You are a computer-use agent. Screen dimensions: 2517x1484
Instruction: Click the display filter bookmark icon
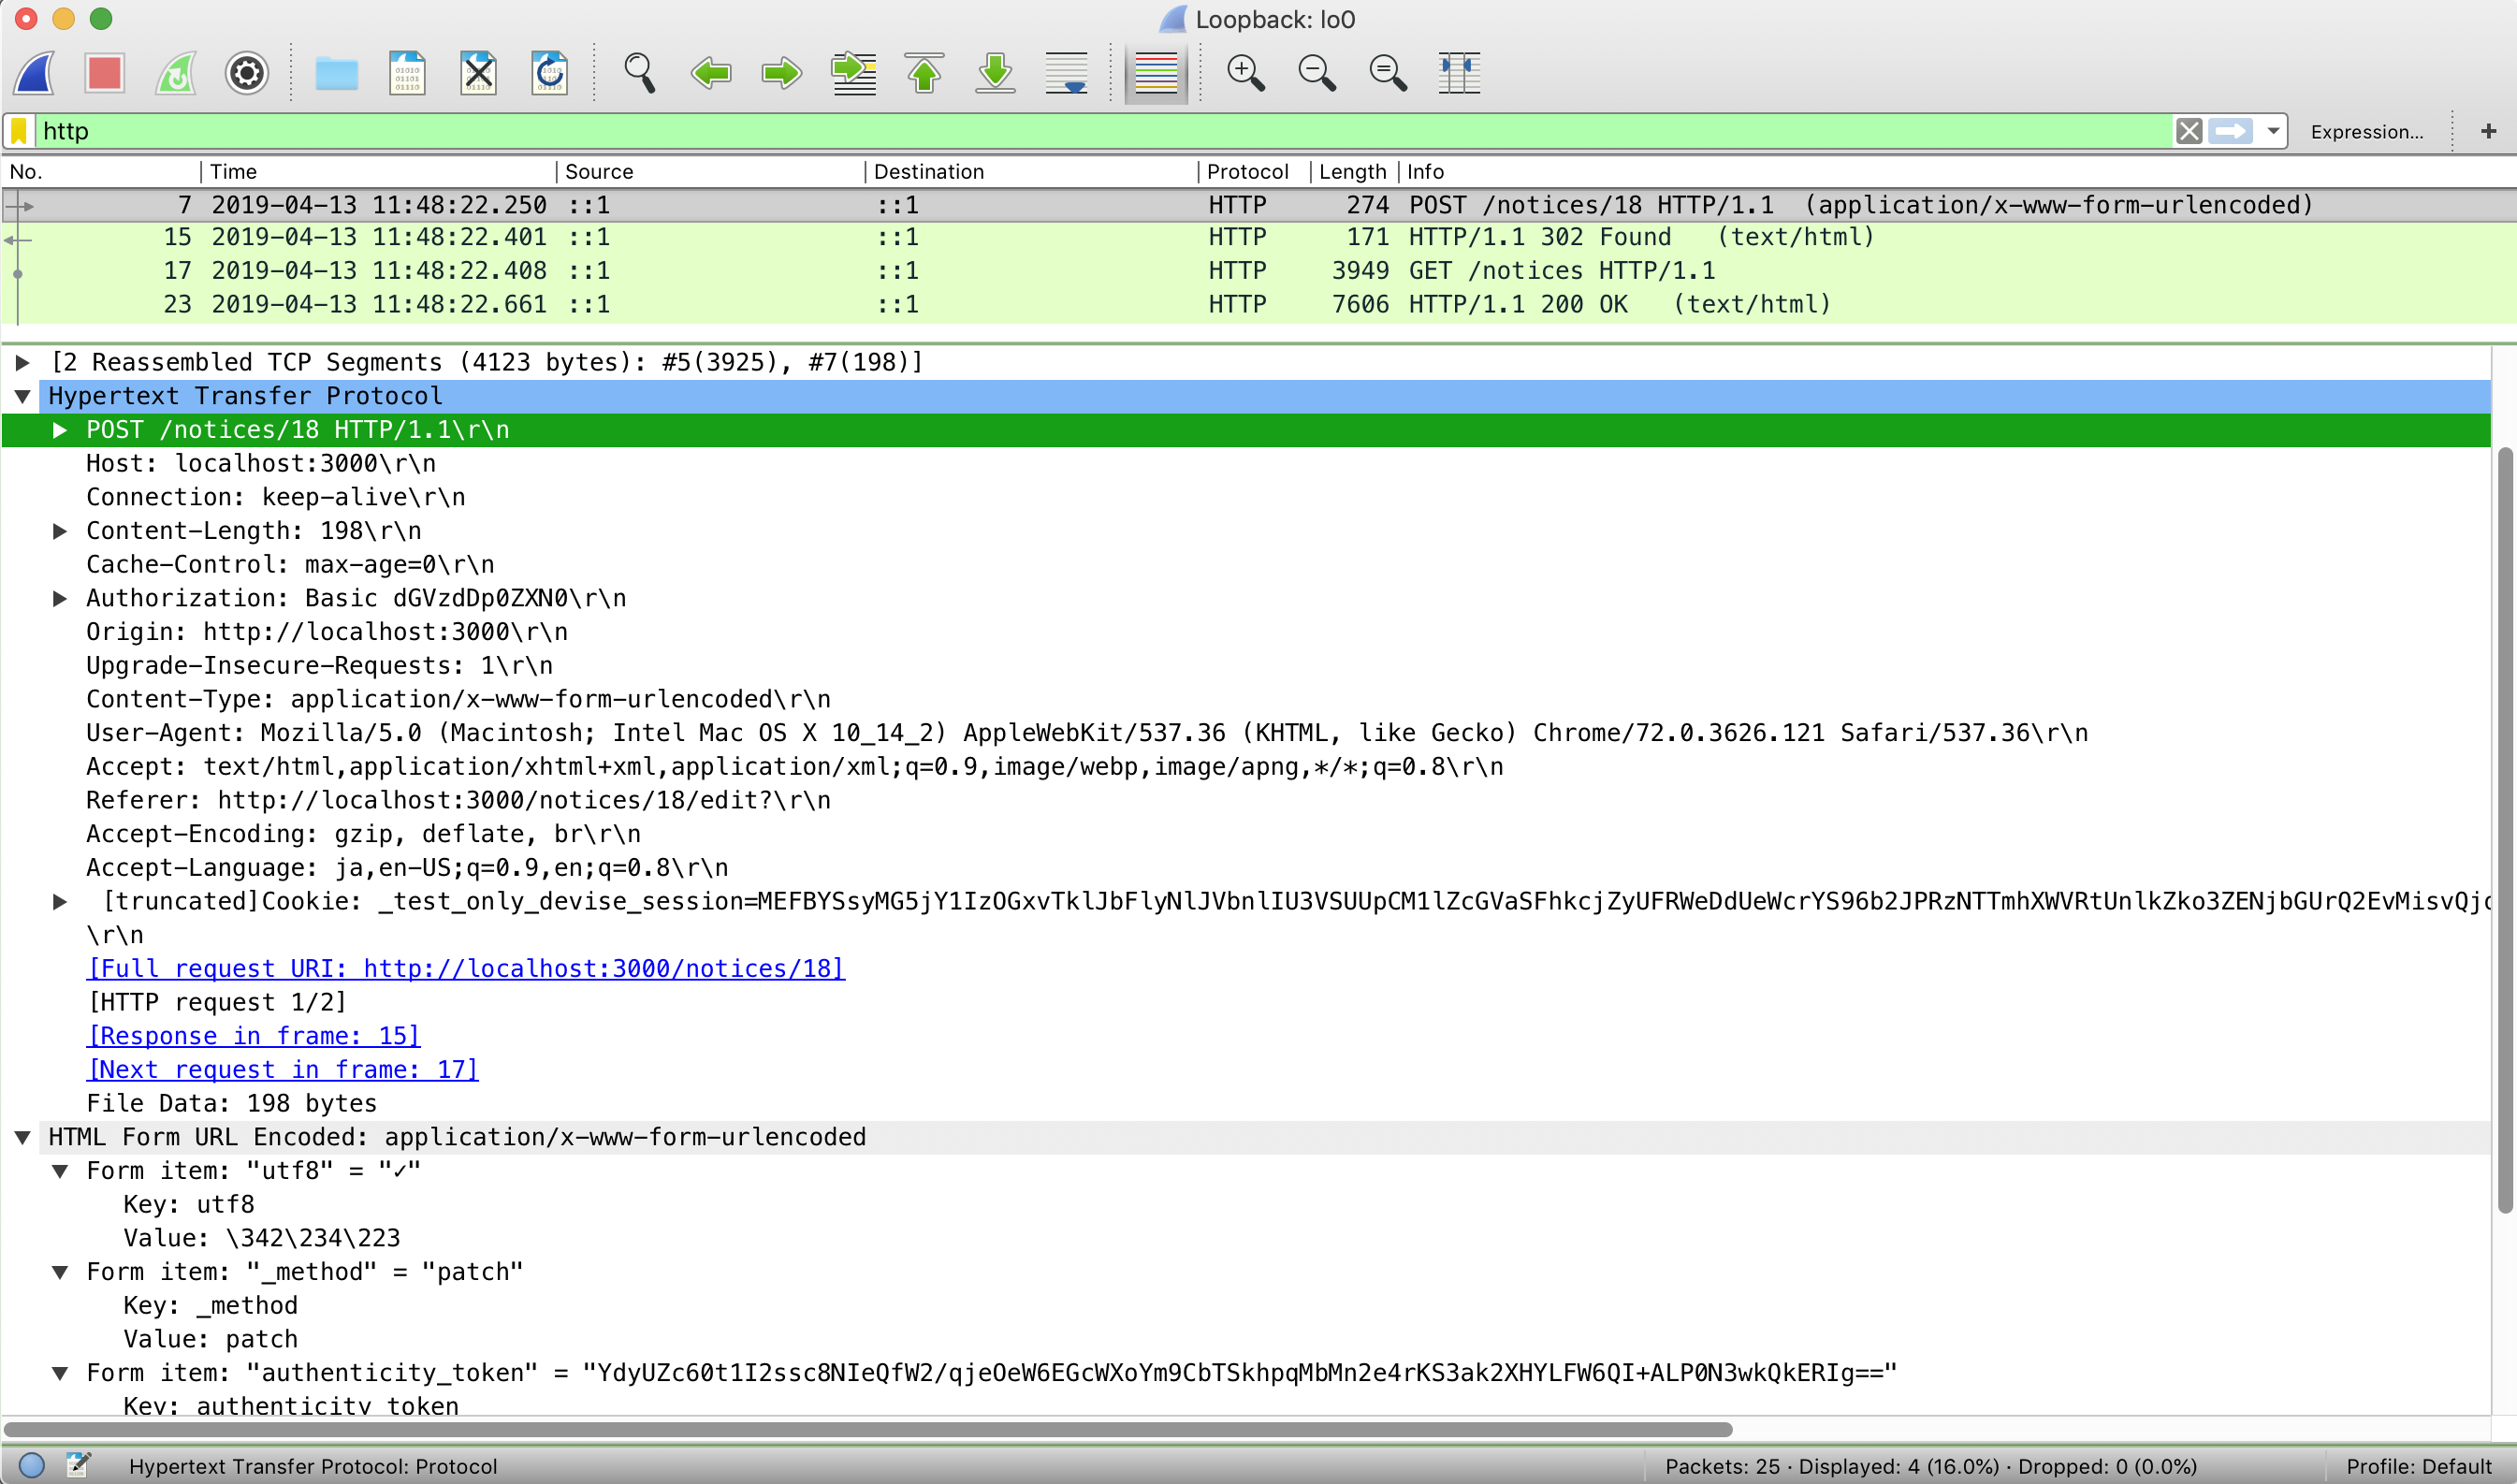click(x=19, y=131)
